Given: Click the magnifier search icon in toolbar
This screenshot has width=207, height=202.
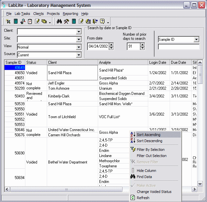Looking at the screenshot, I should (x=23, y=21).
